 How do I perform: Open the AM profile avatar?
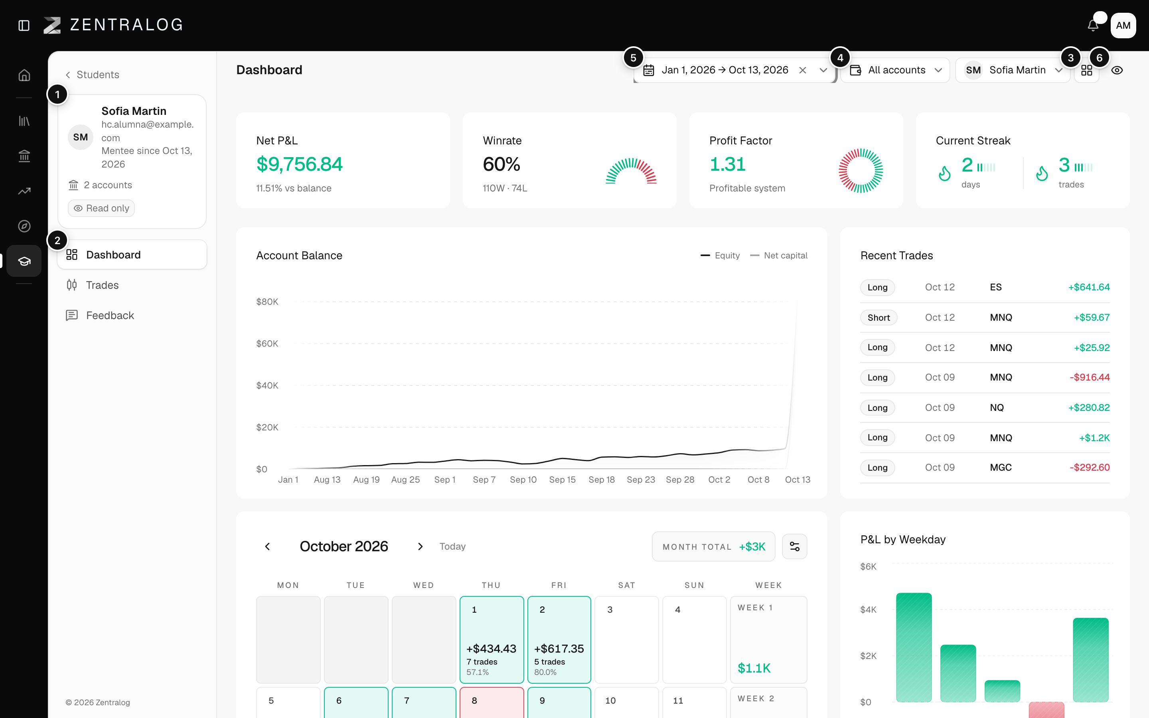point(1123,26)
